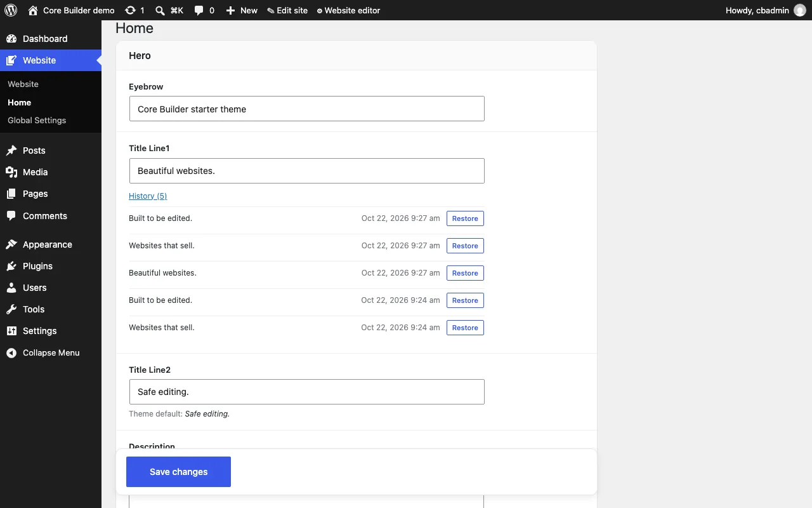This screenshot has height=508, width=812.
Task: Restore first 'Built to be edited.' at 9:27 am
Action: click(x=465, y=218)
